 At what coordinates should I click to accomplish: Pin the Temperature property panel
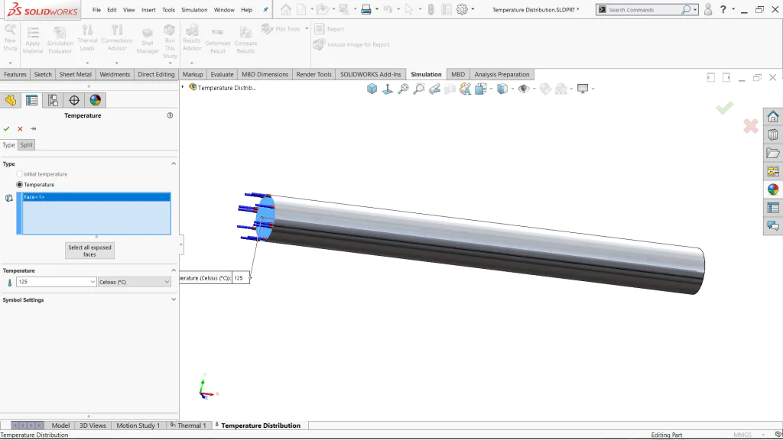click(x=34, y=128)
